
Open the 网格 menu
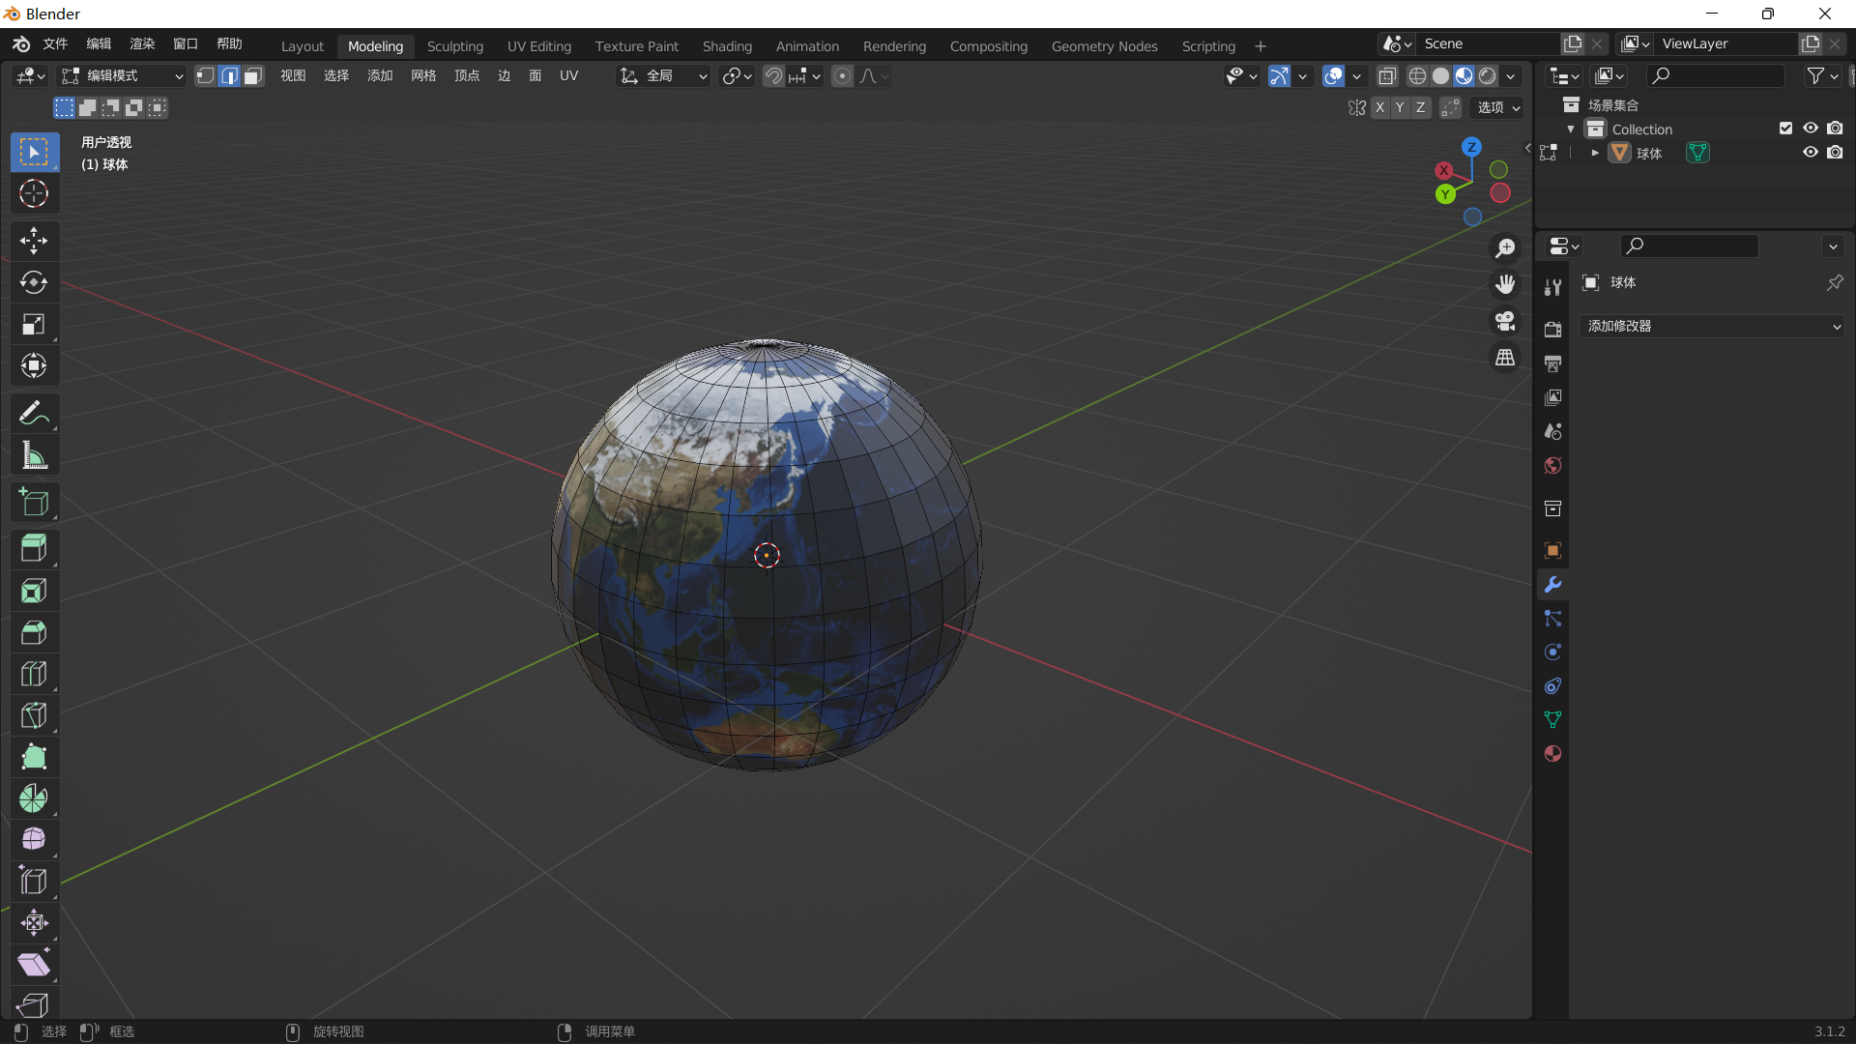click(423, 76)
